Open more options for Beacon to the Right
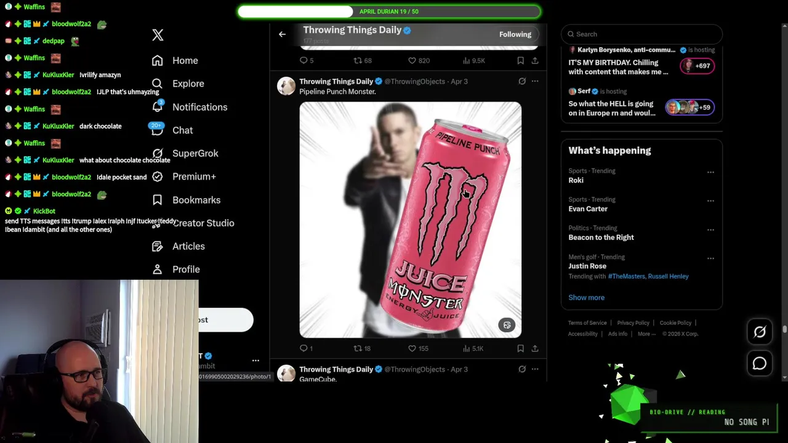Screen dimensions: 788x443 (x=710, y=229)
